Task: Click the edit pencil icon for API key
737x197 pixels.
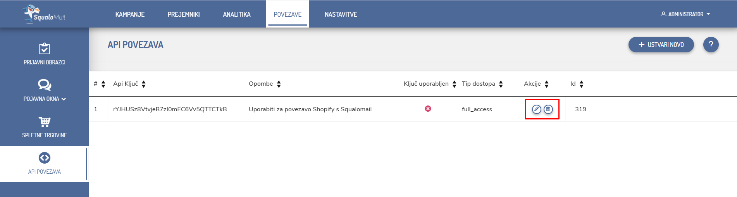Action: pyautogui.click(x=536, y=109)
